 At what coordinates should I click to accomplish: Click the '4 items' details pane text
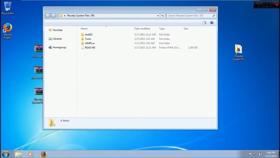(65, 121)
